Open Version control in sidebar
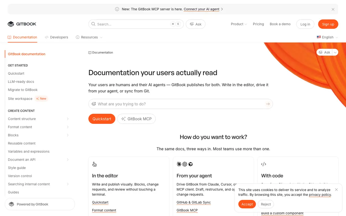Viewport: 346px width, 216px height. 20,176
